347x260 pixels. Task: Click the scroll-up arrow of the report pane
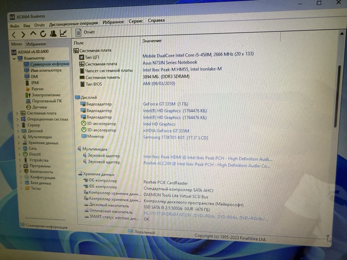[342, 34]
